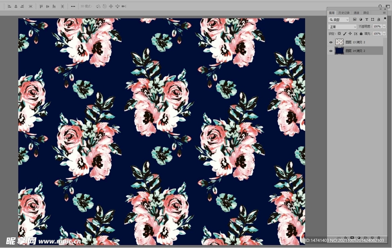
Task: Select navy thumbnail of 图层 14 拷贝 2
Action: (x=339, y=51)
